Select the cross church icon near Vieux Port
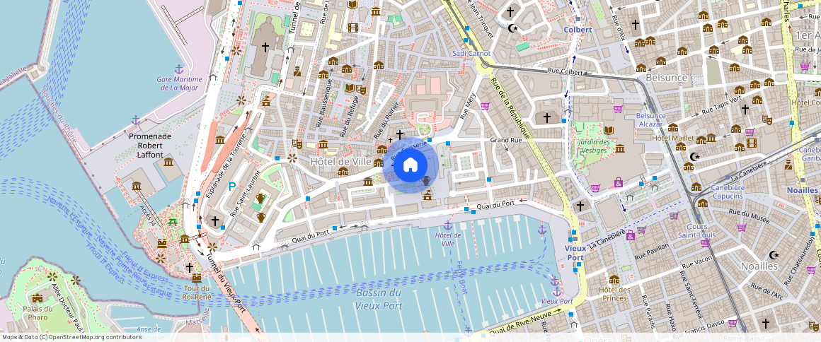Screen dimensions: 821x342 [580, 206]
